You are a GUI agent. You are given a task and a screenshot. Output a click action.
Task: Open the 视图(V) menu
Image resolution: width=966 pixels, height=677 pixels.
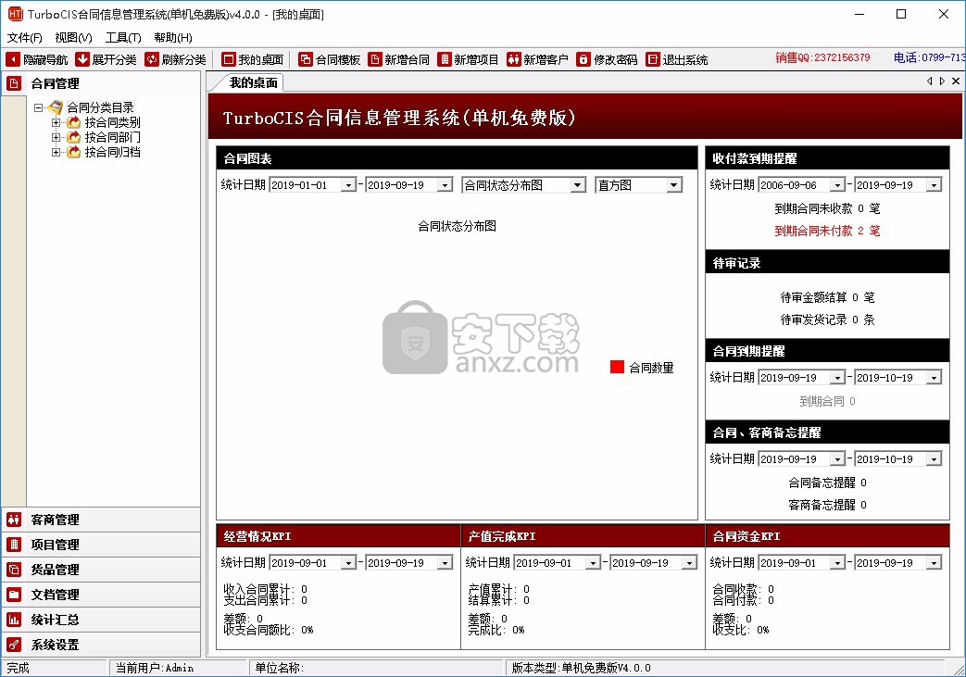(x=73, y=38)
